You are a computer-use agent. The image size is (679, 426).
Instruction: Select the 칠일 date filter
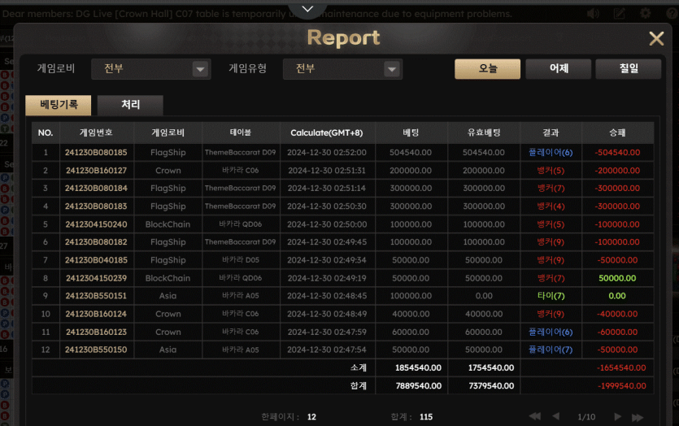coord(628,69)
